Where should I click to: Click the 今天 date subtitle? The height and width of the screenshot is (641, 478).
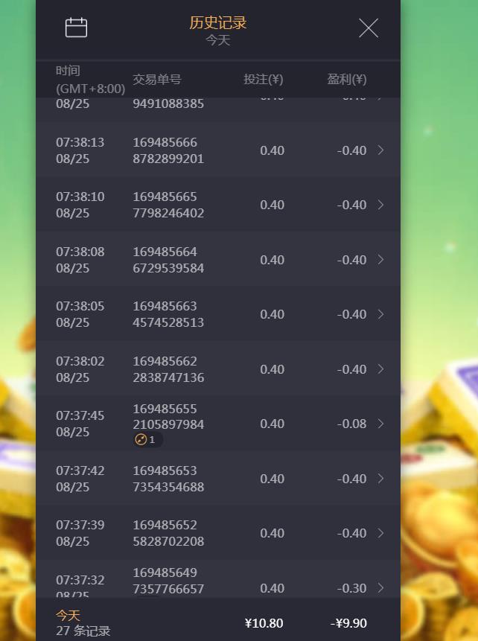tap(218, 40)
